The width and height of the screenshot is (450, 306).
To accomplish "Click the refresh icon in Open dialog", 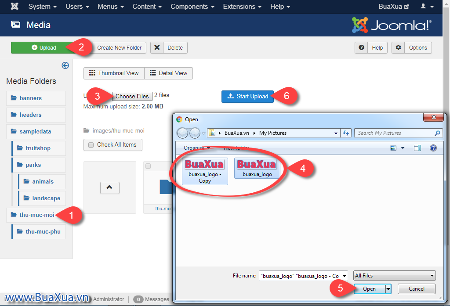I will pyautogui.click(x=346, y=133).
